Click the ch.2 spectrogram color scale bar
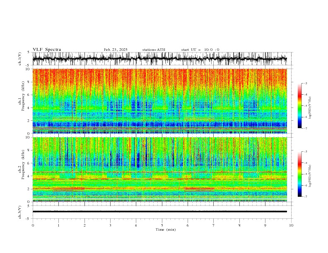Viewport: 328px width, 253px height. pyautogui.click(x=299, y=174)
